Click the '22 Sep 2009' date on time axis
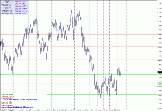Screen dimensions: 162x111 coord(3,110)
